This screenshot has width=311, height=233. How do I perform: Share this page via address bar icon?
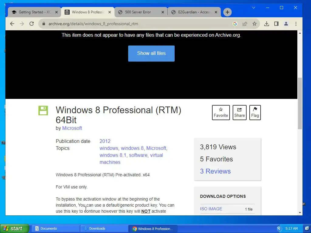coord(245,24)
